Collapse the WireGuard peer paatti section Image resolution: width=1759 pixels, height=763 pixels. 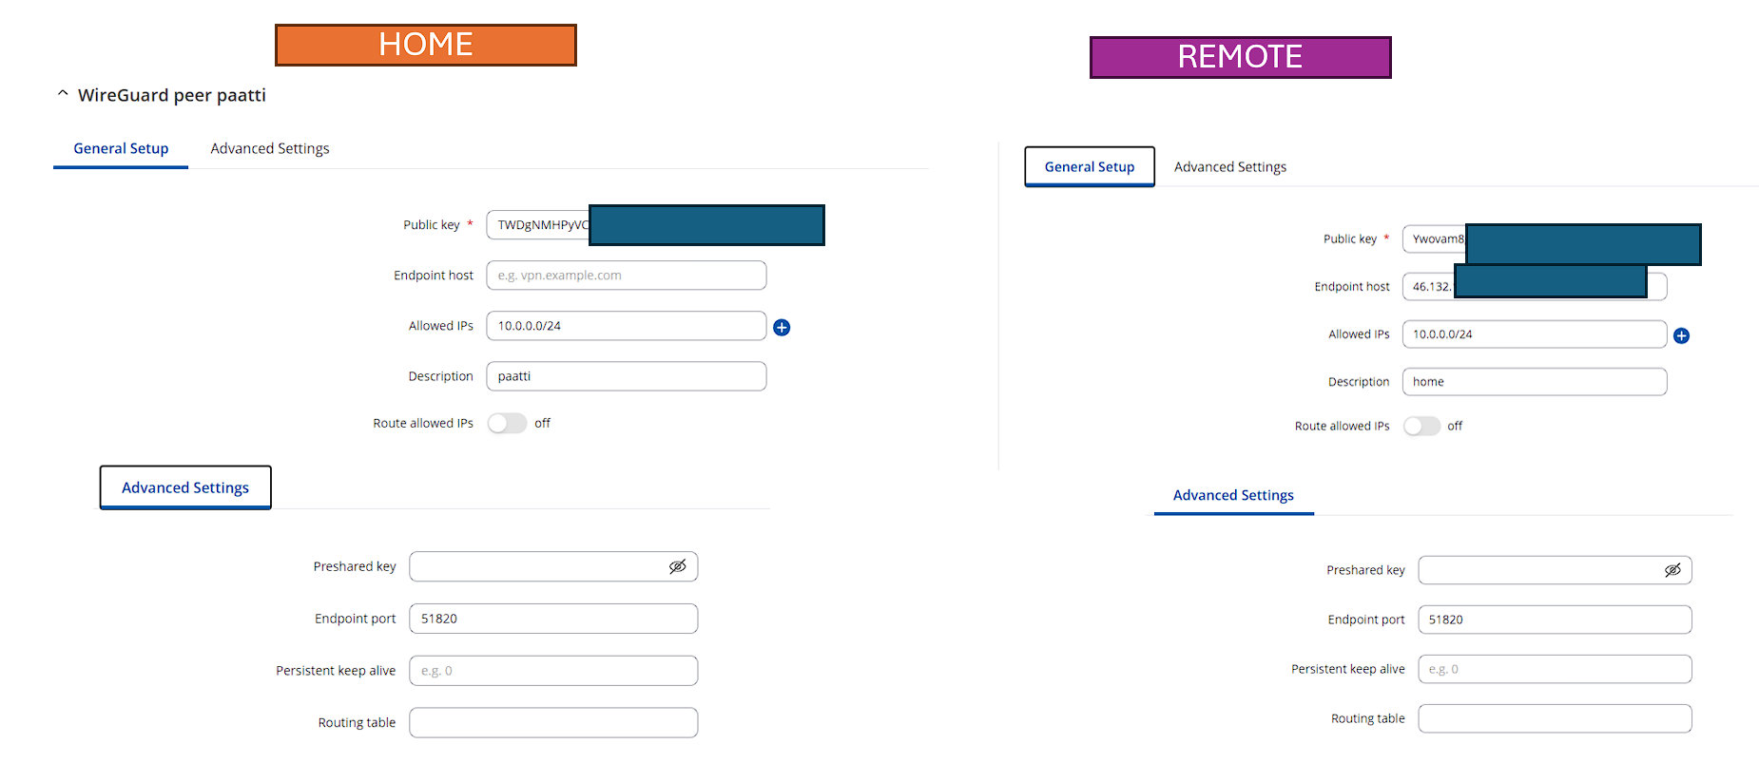(x=63, y=94)
